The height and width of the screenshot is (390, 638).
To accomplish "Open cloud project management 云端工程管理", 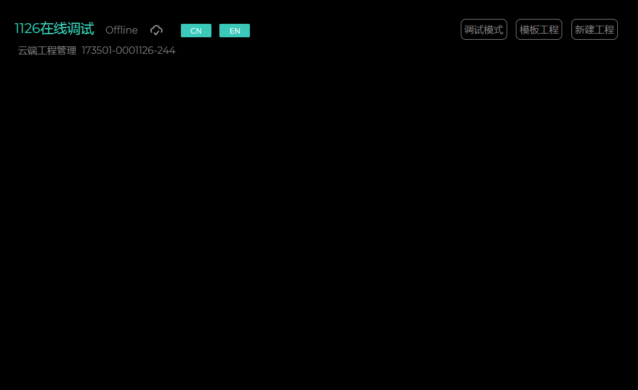I will click(47, 51).
